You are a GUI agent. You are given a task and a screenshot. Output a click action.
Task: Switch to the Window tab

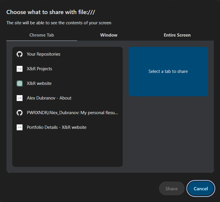coord(109,35)
